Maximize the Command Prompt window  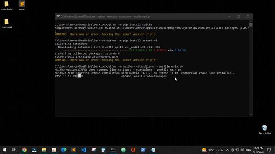tap(238, 16)
